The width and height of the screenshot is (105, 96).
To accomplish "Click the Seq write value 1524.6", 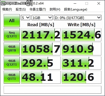I will pyautogui.click(x=81, y=35).
